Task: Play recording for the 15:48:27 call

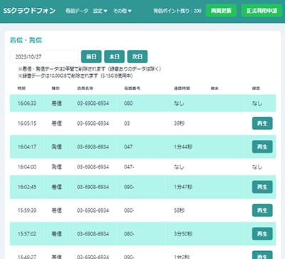Action: coord(262,255)
